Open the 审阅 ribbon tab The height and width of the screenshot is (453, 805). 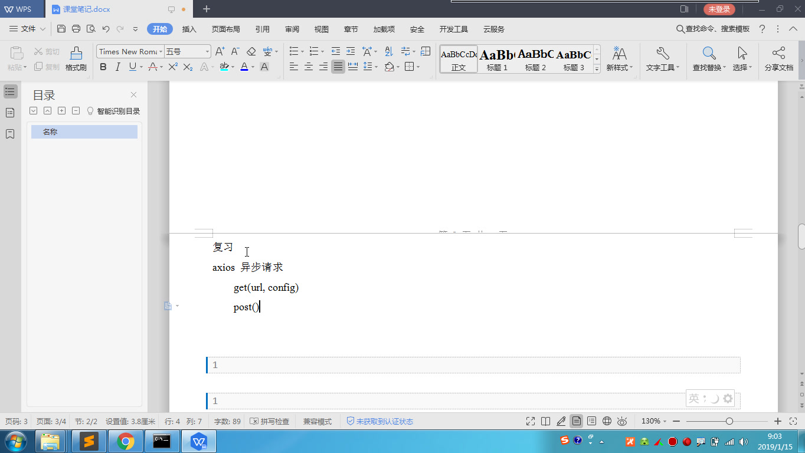coord(292,29)
